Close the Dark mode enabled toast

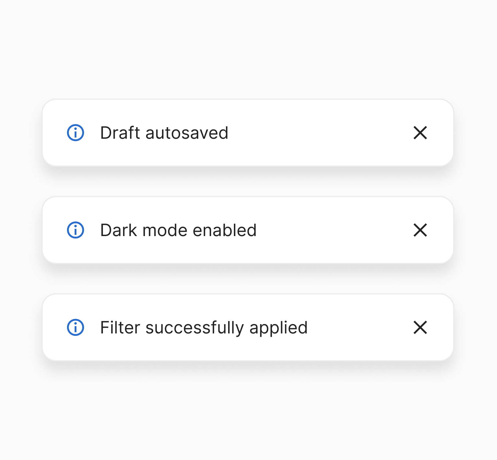(x=420, y=230)
